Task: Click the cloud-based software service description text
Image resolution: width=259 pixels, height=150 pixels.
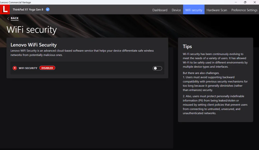Action: click(x=82, y=53)
